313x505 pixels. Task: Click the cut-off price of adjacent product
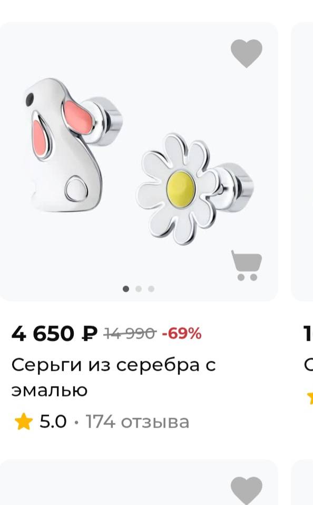click(308, 333)
